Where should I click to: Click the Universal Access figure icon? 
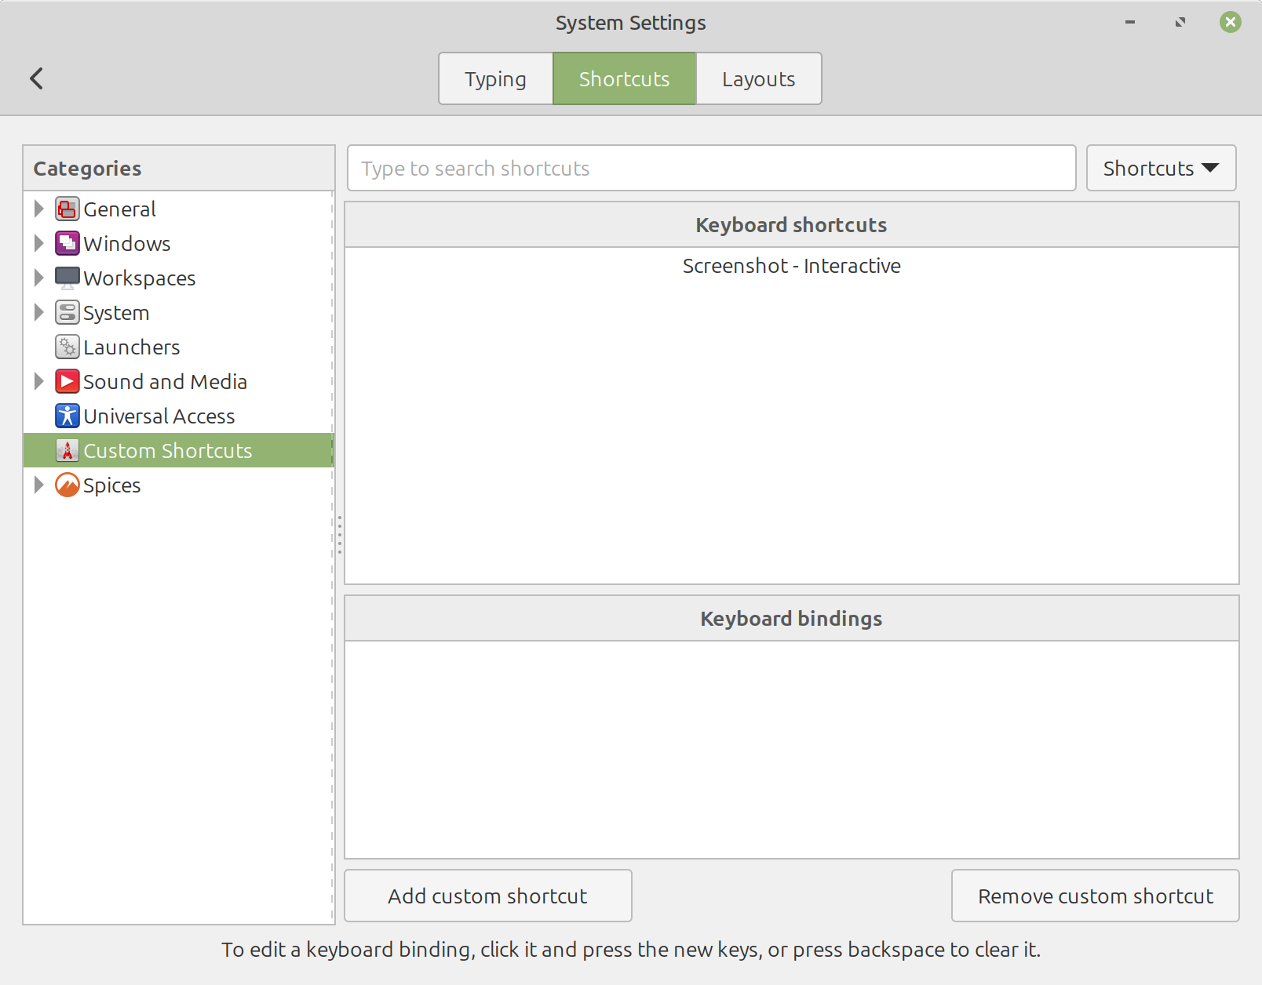67,416
